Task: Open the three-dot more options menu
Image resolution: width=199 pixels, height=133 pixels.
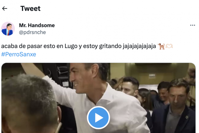Action: click(x=193, y=25)
